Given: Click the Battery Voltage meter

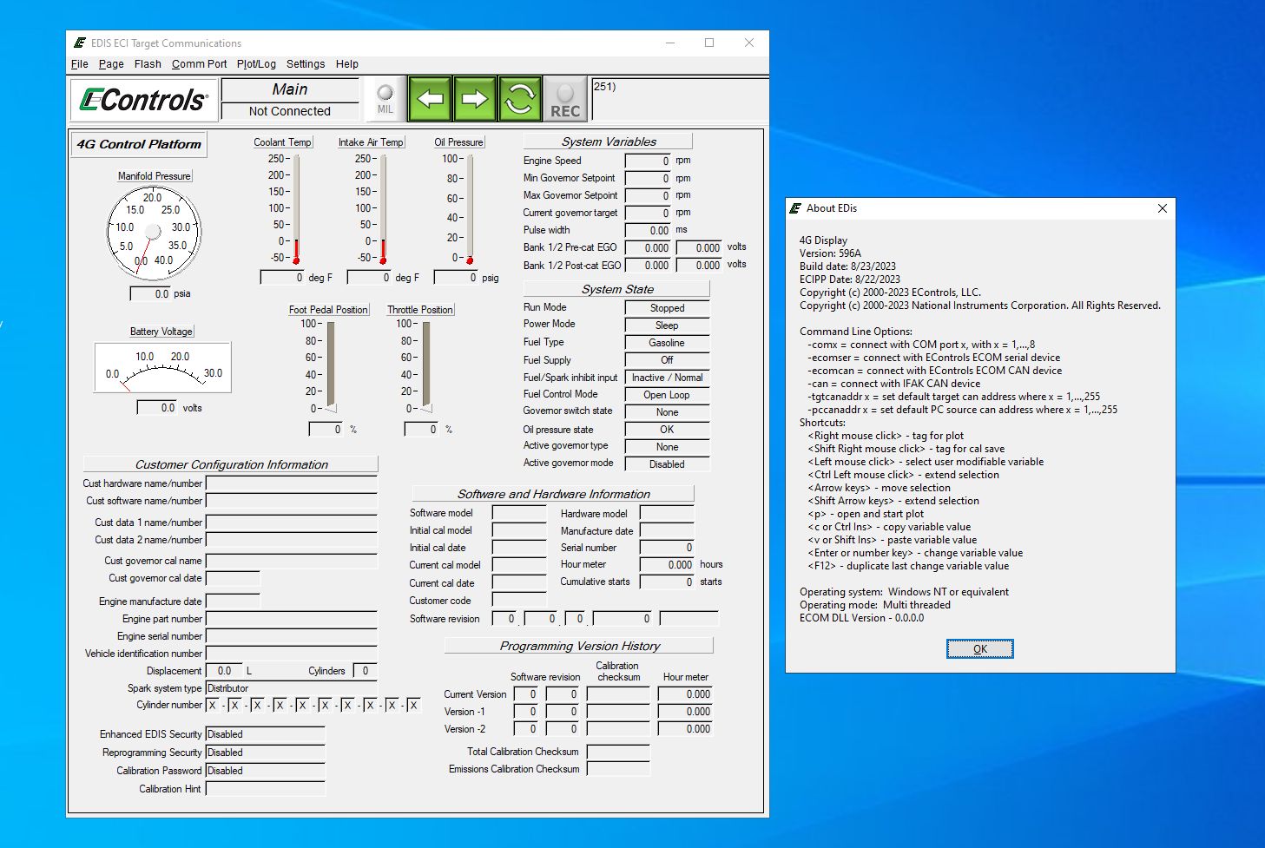Looking at the screenshot, I should pos(162,368).
